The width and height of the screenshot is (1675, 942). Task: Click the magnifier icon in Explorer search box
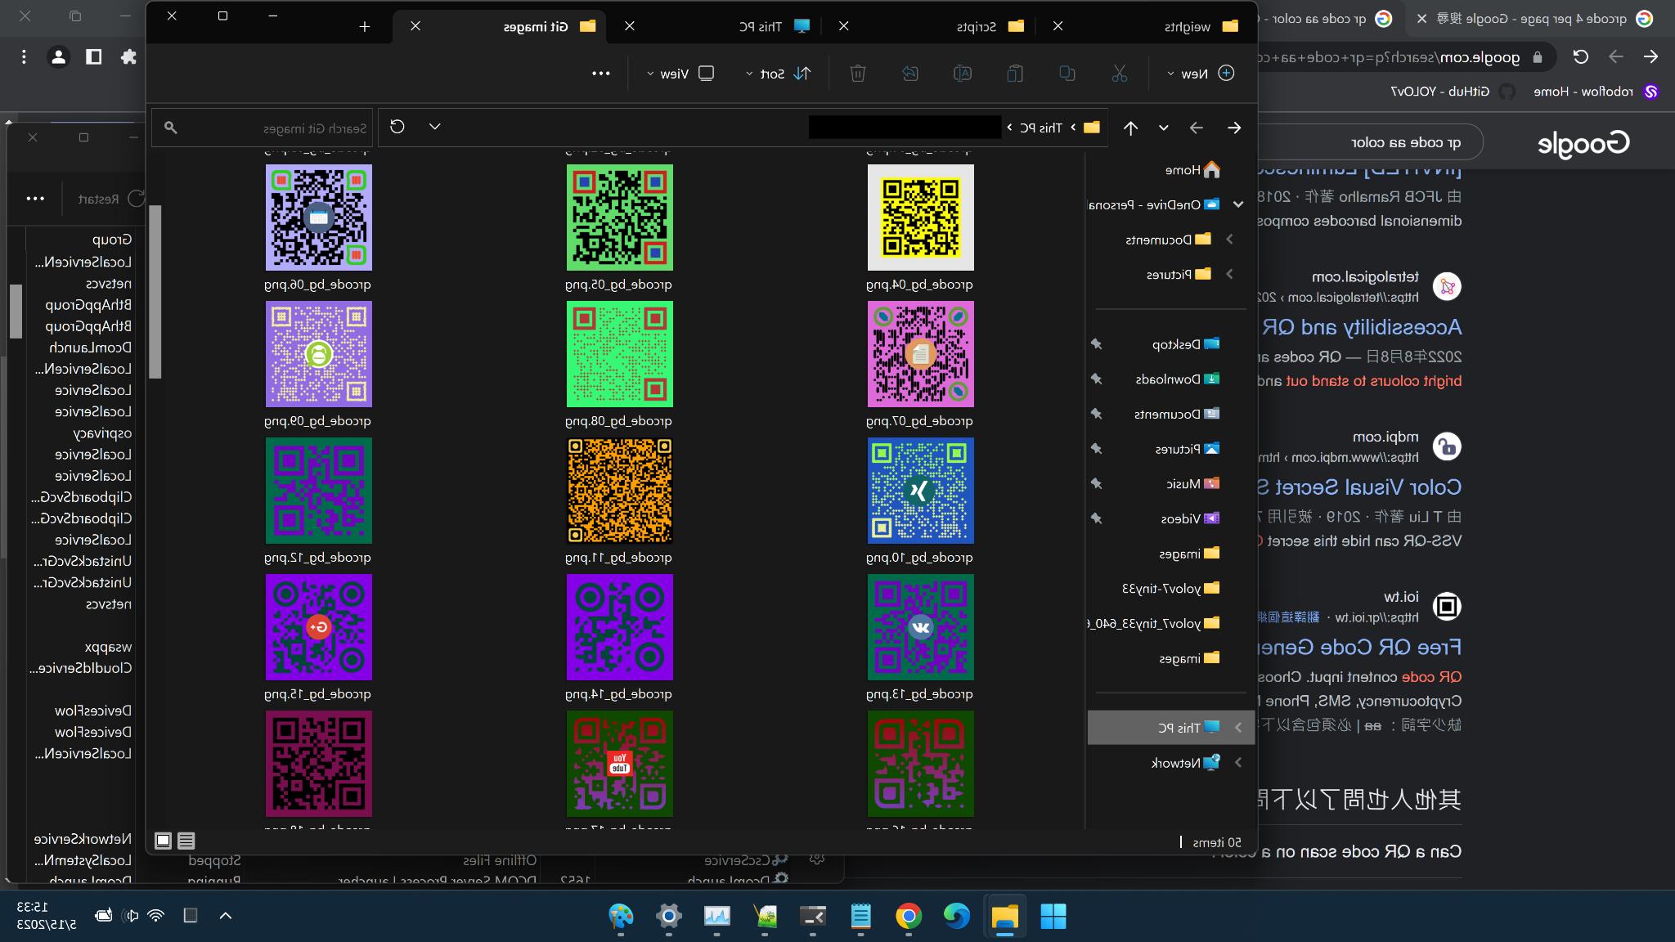(x=170, y=128)
